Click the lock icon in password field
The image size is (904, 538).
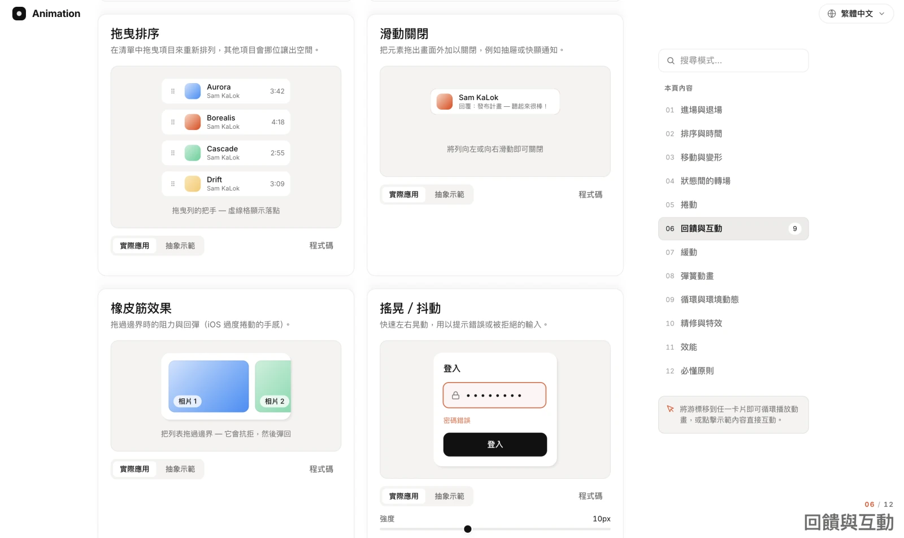(x=455, y=396)
